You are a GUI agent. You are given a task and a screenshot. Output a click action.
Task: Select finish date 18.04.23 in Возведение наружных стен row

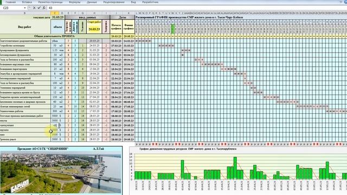[x=128, y=64]
